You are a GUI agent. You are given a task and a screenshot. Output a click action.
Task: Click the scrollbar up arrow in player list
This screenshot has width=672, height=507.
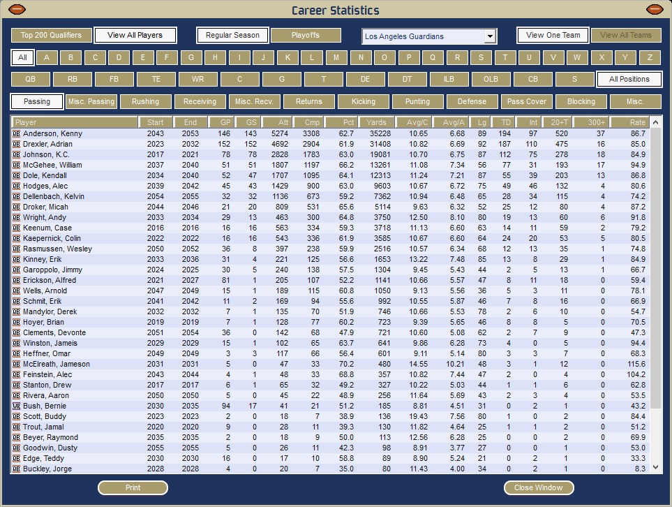[x=655, y=123]
